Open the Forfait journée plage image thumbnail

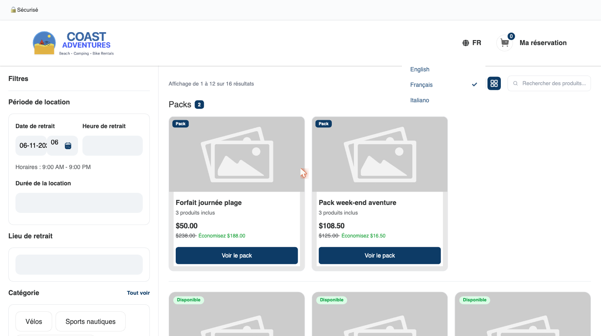click(237, 154)
